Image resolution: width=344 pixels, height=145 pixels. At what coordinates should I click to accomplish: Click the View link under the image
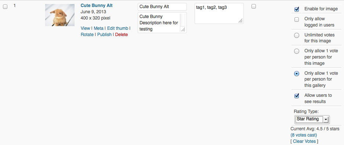click(85, 28)
